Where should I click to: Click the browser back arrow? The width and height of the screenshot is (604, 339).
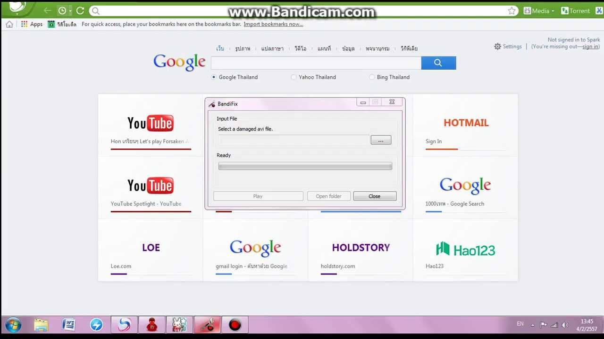click(47, 10)
